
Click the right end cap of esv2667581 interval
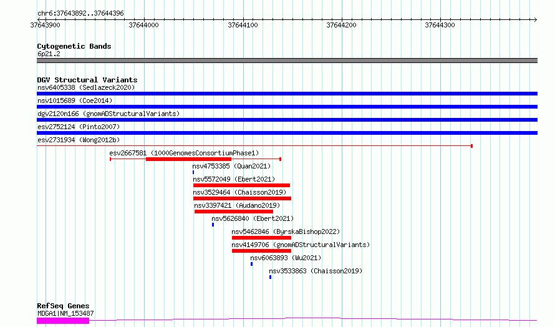[281, 159]
